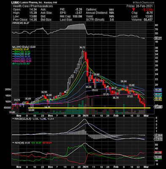Click the SCTR (Small) value 3.6

pyautogui.click(x=112, y=20)
